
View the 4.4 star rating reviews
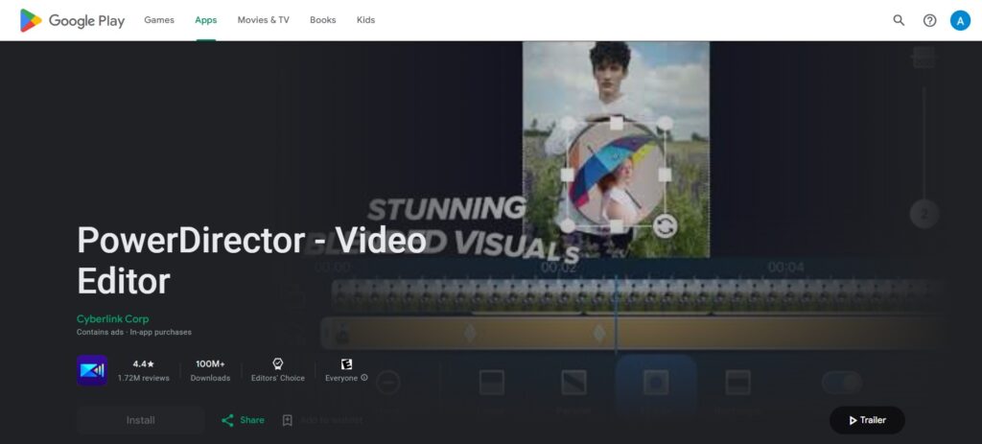click(x=144, y=363)
